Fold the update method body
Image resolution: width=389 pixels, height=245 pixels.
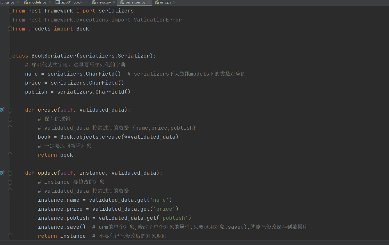pos(10,173)
